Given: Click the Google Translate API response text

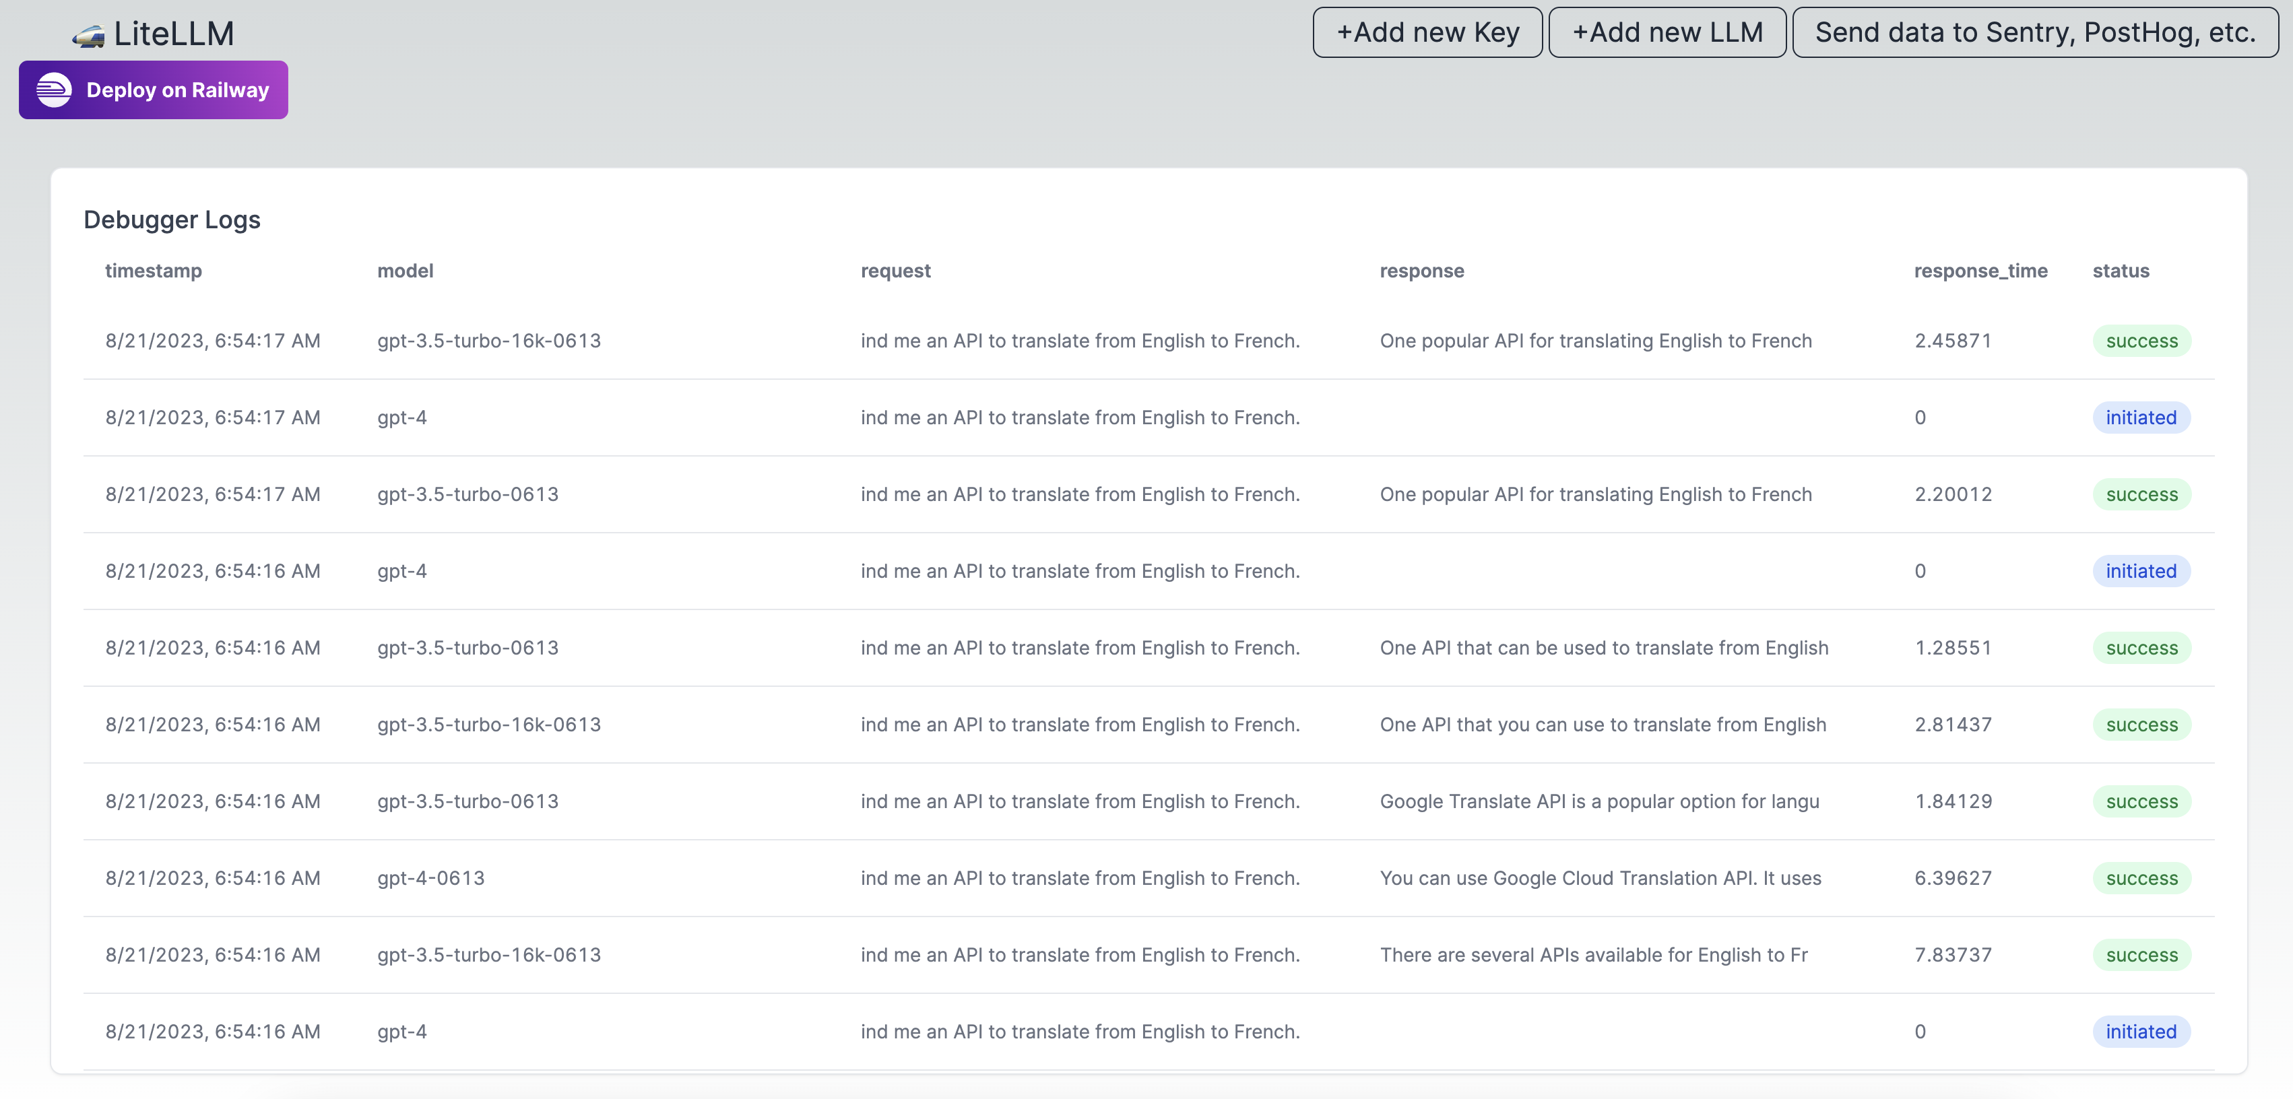Looking at the screenshot, I should coord(1598,802).
